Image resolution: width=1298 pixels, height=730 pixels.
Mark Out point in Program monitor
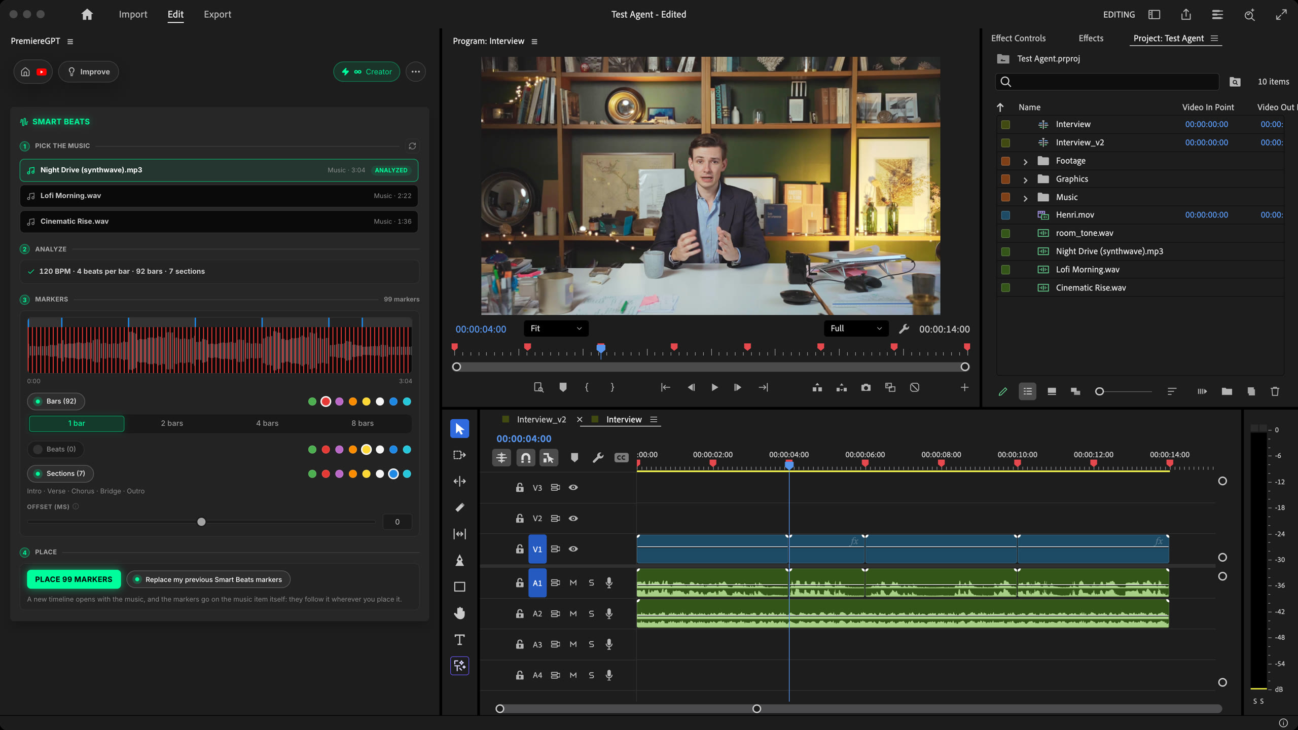coord(612,387)
